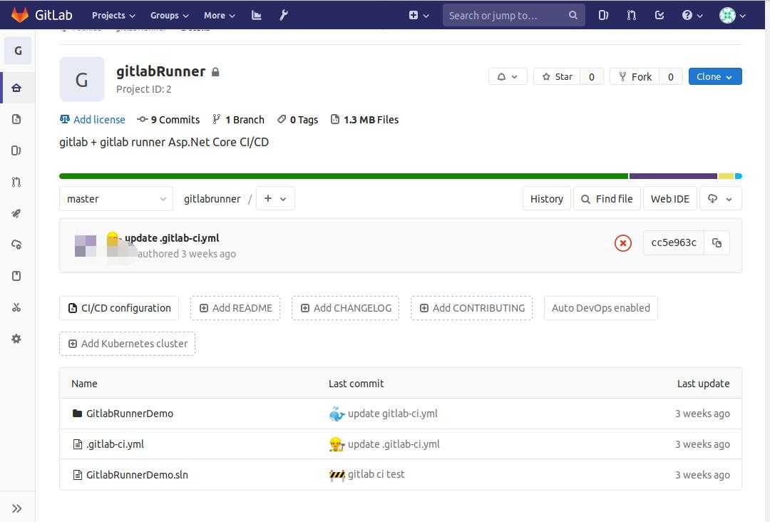Open merge requests icon in top navbar
This screenshot has height=522, width=770.
[632, 15]
